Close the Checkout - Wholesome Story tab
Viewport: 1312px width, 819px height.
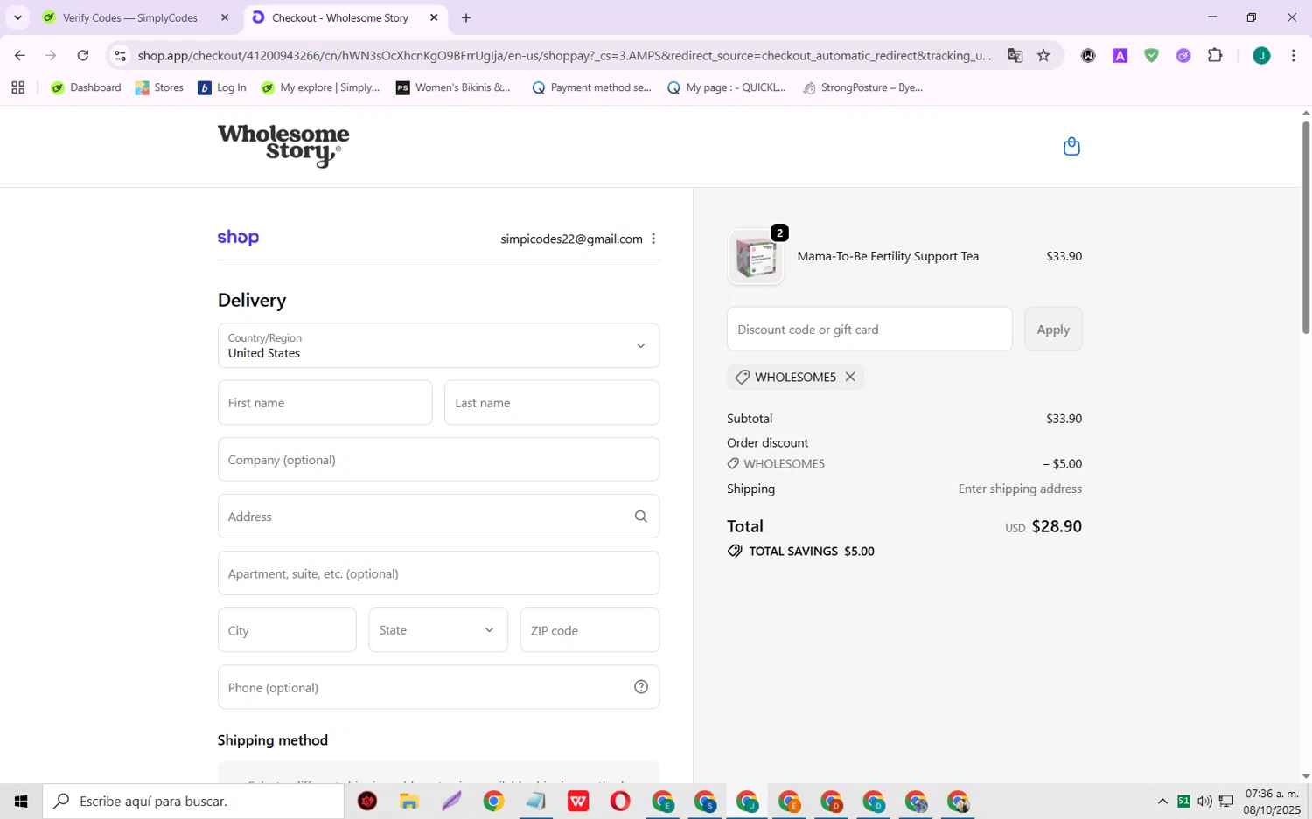pos(434,17)
